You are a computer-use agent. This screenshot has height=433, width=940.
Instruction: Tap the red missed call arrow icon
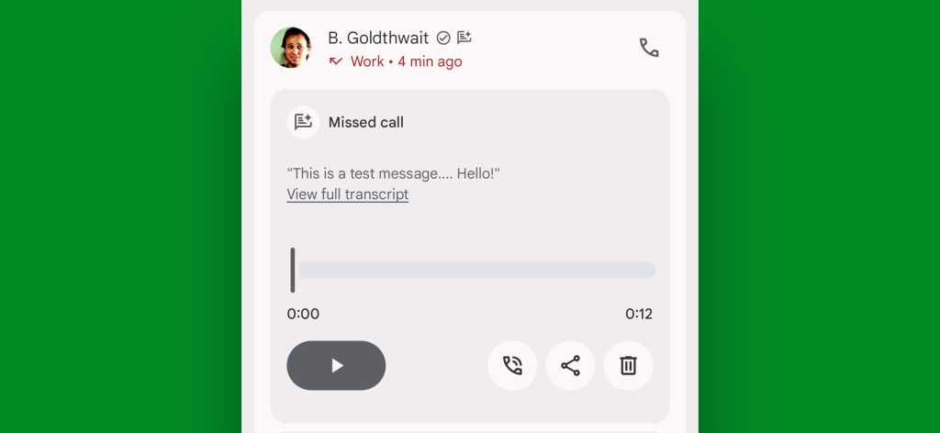tap(336, 61)
